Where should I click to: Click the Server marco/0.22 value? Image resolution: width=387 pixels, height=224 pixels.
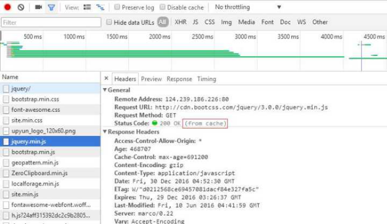point(156,213)
